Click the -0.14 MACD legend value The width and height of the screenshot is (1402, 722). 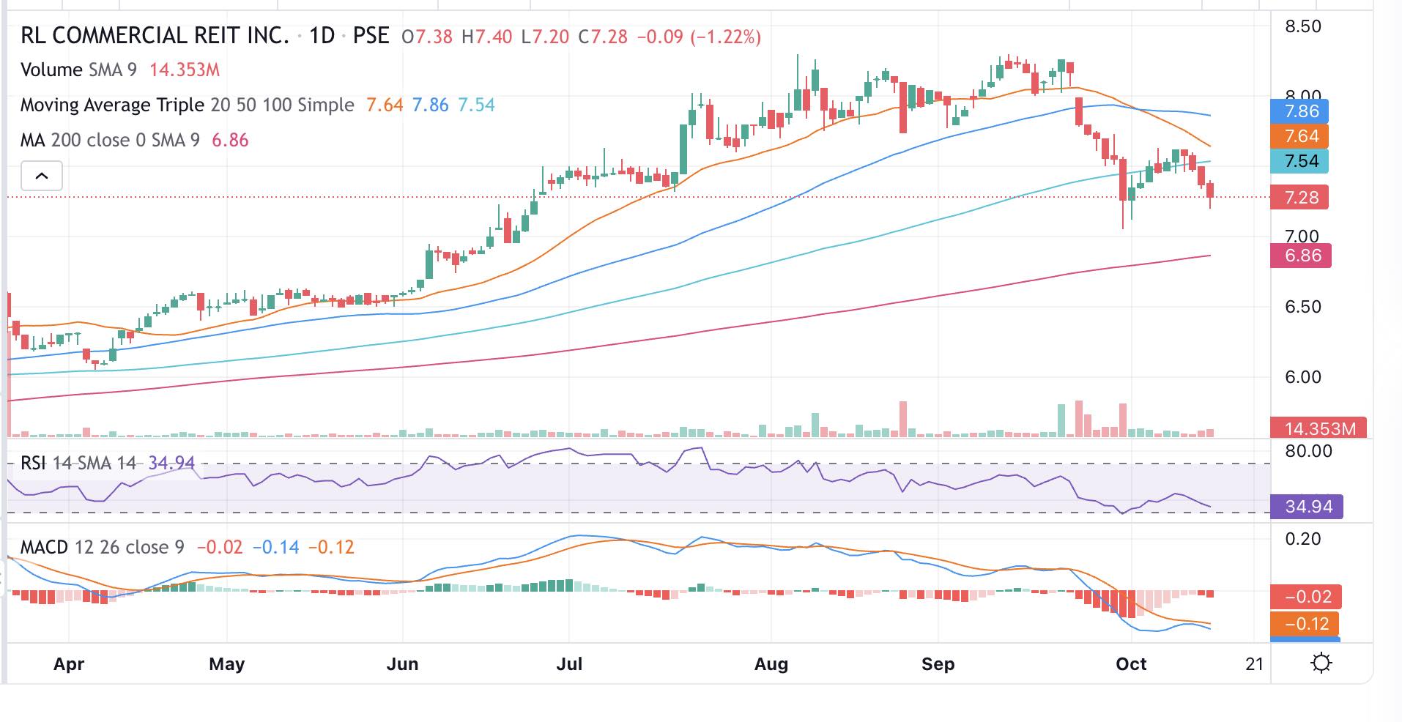point(275,547)
